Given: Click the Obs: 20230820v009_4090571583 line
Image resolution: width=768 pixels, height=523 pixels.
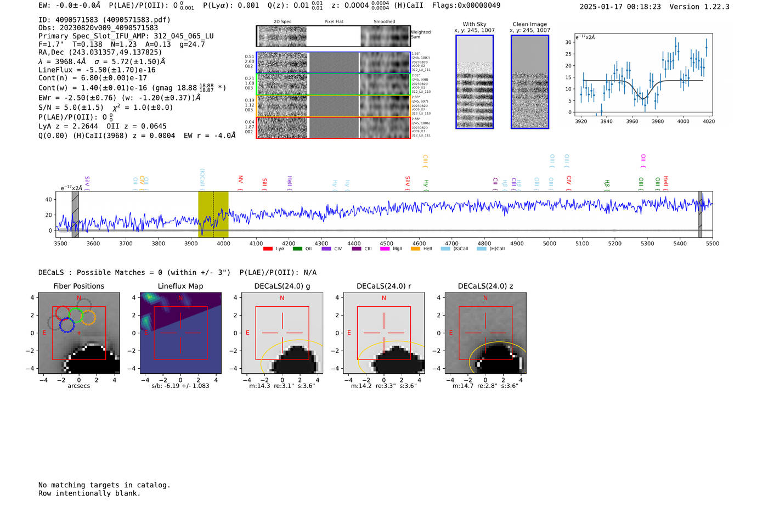Looking at the screenshot, I should [98, 28].
